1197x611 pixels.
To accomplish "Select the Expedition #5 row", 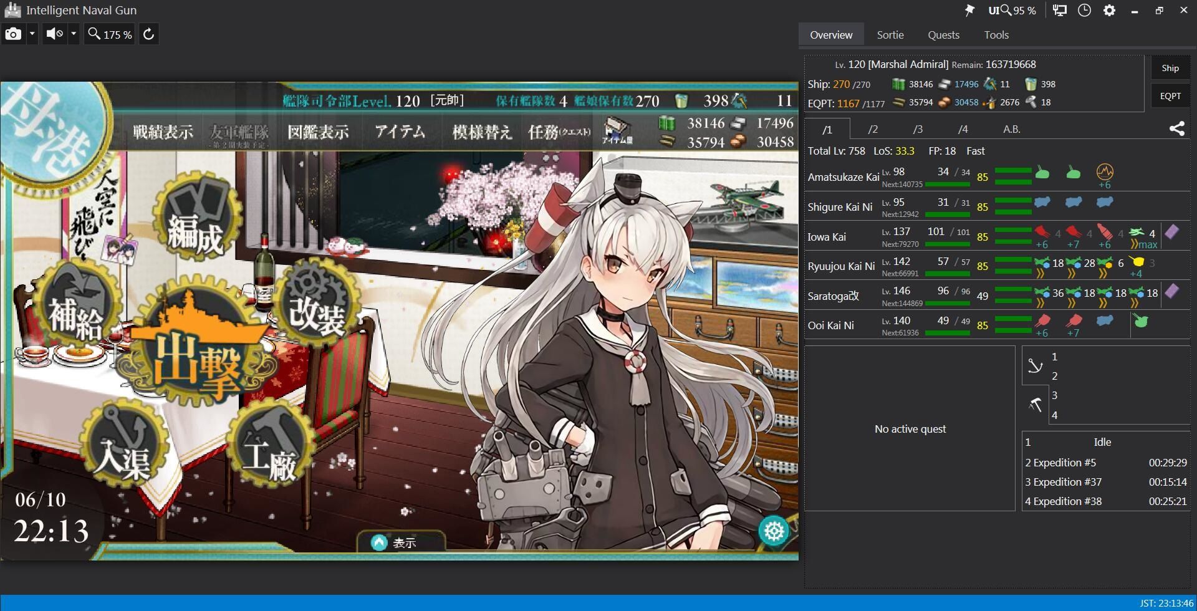I will point(1106,463).
